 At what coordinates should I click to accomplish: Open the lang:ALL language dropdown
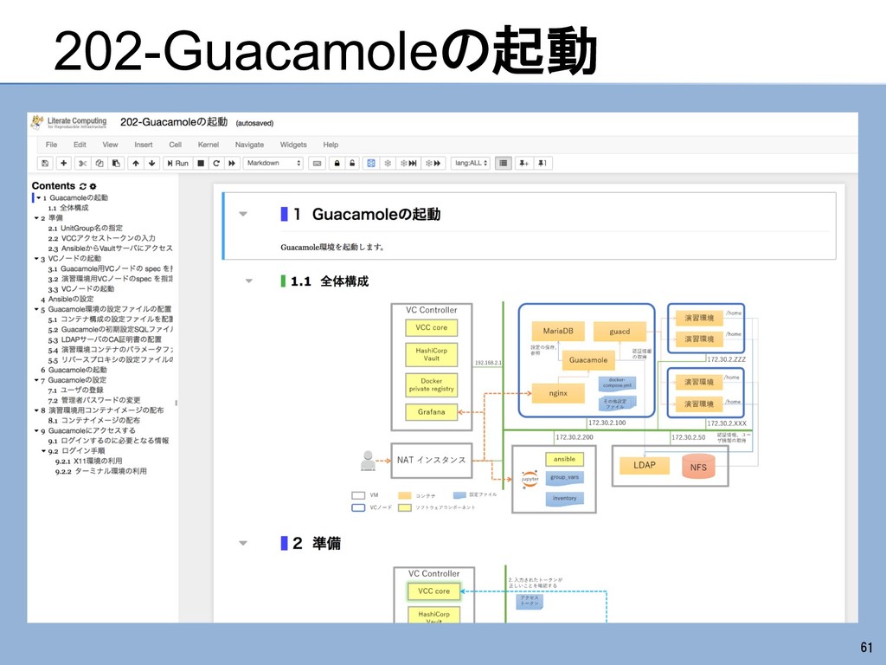point(471,164)
